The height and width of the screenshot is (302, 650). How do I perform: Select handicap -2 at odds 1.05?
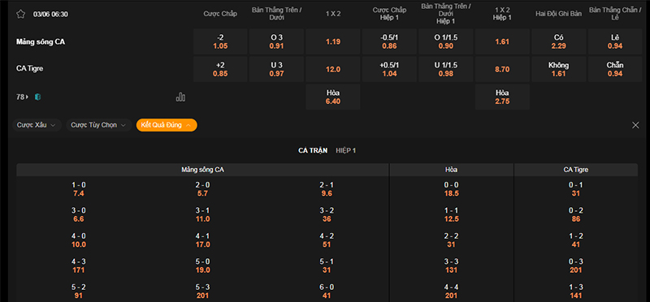click(220, 41)
